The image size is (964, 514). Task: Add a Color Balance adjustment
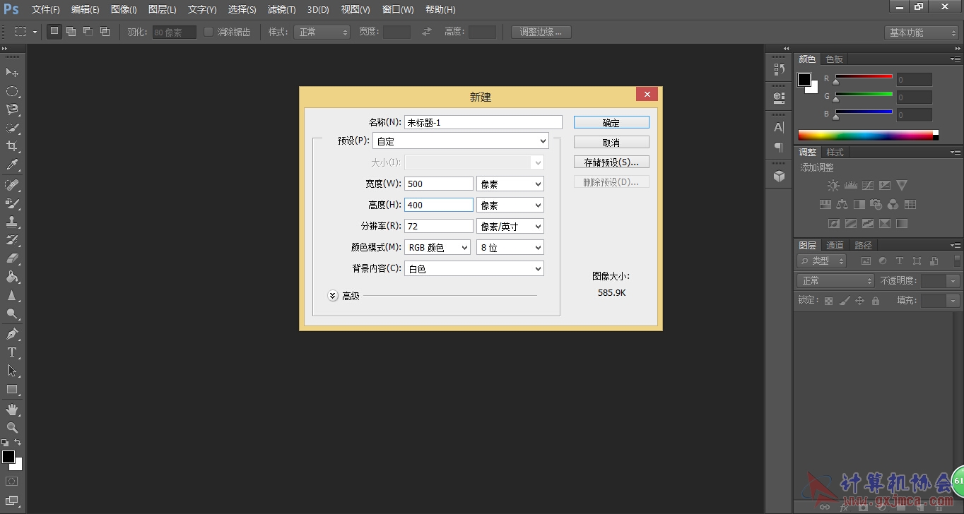tap(842, 205)
